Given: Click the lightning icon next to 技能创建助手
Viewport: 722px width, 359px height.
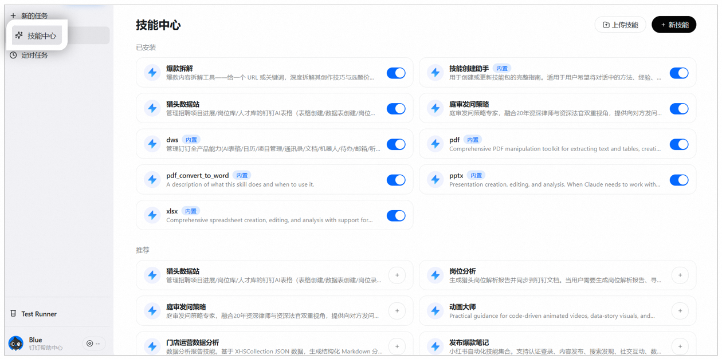Looking at the screenshot, I should click(x=435, y=73).
